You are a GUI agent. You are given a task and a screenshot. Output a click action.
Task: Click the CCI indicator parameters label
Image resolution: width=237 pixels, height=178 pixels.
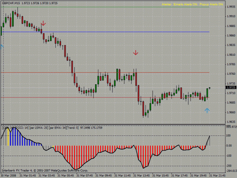coord(52,128)
